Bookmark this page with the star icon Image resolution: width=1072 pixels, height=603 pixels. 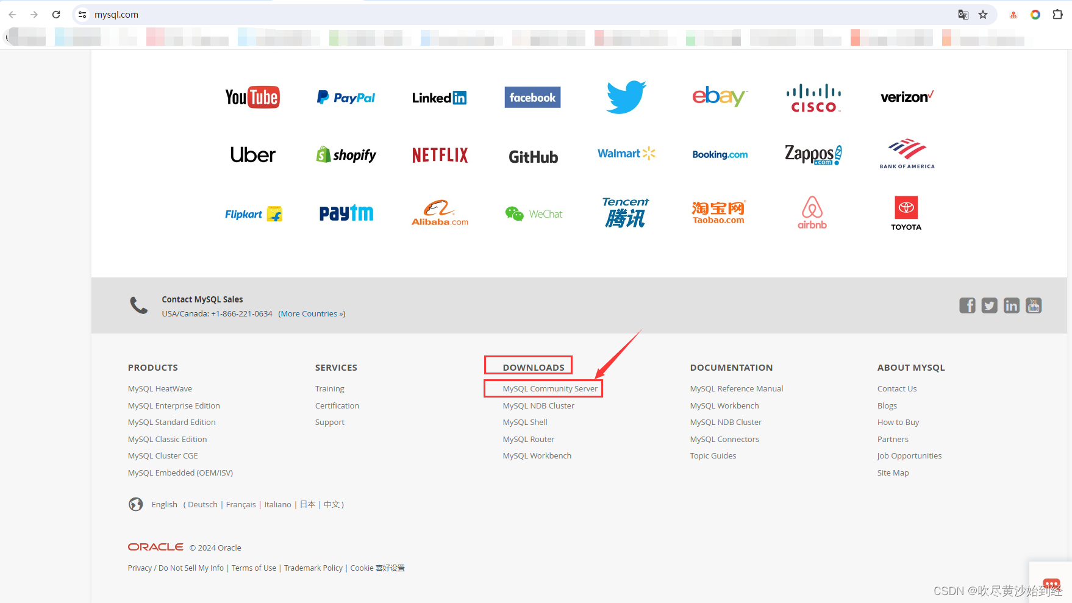click(x=983, y=15)
